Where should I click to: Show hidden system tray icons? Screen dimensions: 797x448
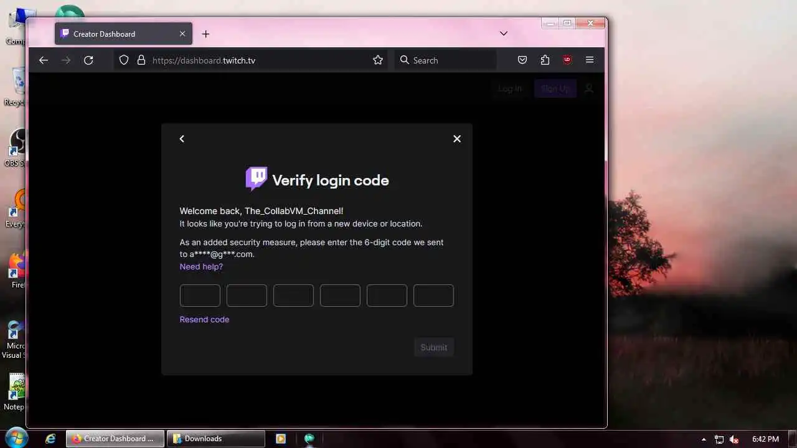(x=704, y=439)
